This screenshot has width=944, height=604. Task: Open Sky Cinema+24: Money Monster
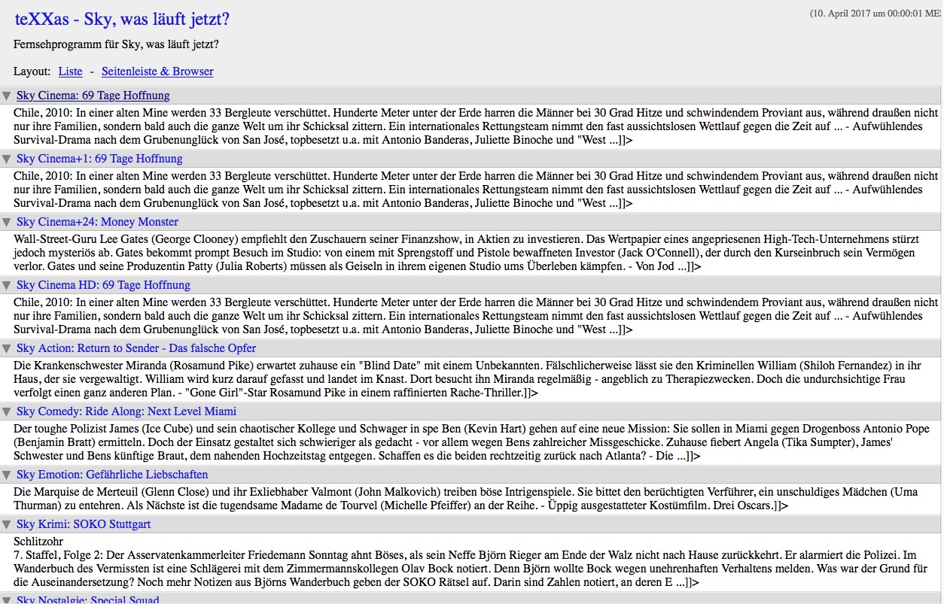tap(97, 222)
